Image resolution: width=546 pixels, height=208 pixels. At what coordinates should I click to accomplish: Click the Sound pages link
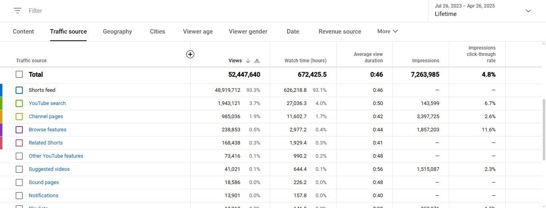[x=44, y=182]
